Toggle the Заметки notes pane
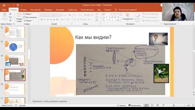This screenshot has height=110, width=195. [121, 105]
